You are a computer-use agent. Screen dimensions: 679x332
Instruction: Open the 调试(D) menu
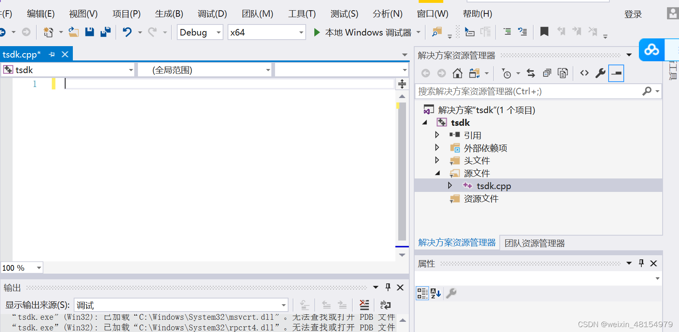click(x=212, y=14)
